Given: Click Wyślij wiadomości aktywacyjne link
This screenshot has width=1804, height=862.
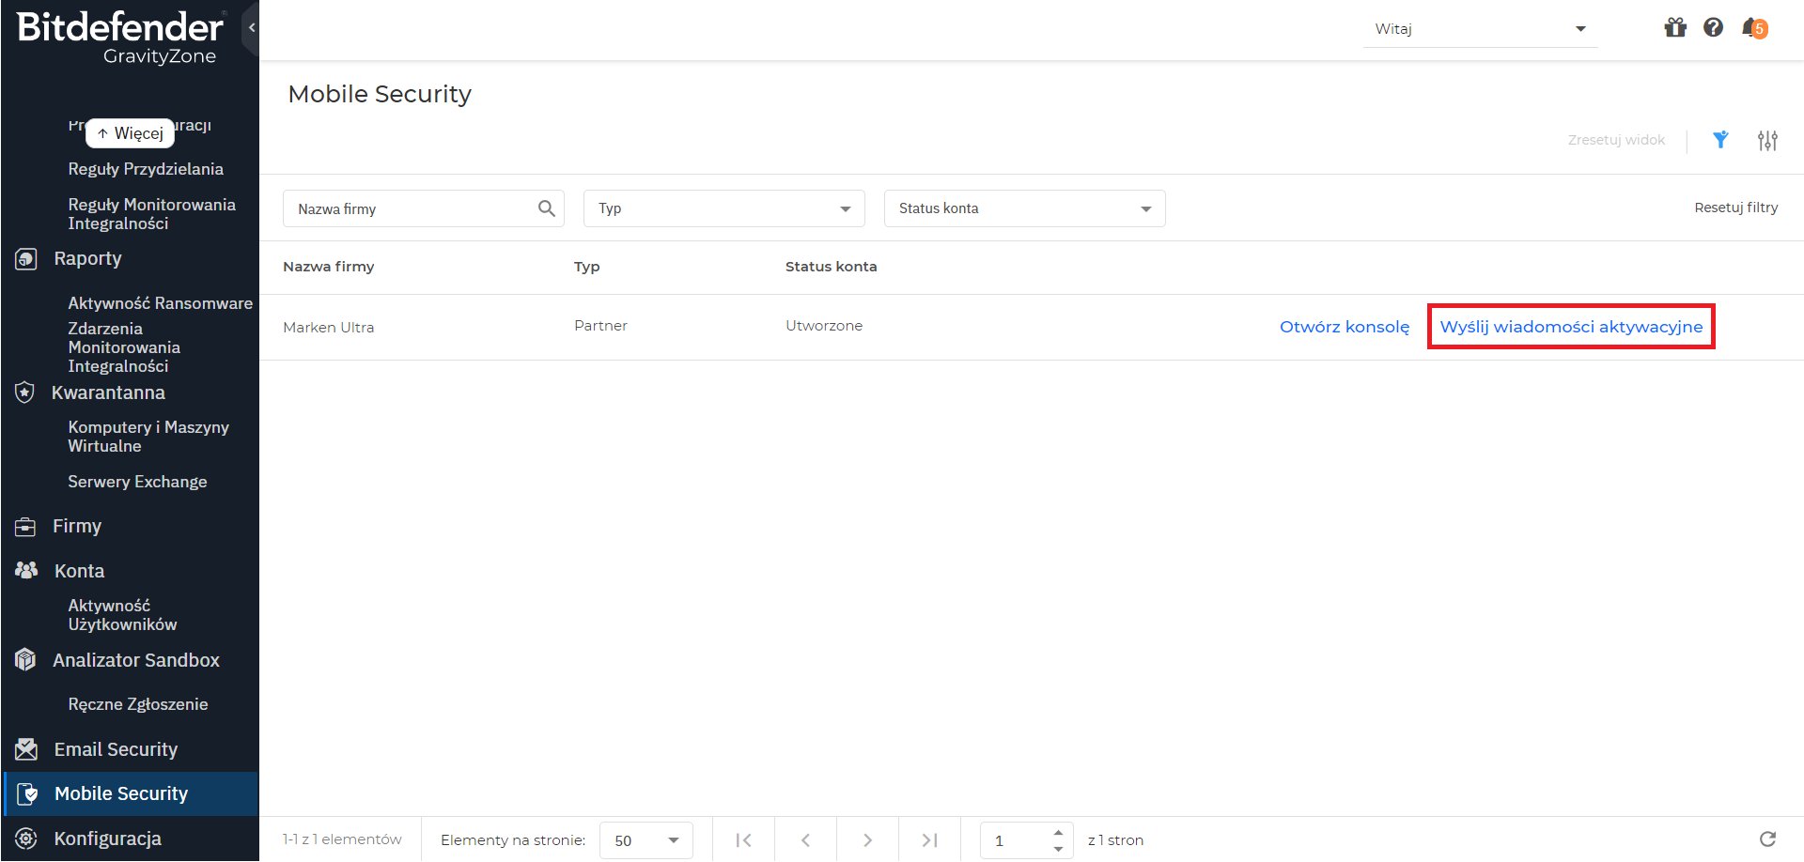Looking at the screenshot, I should [1571, 327].
